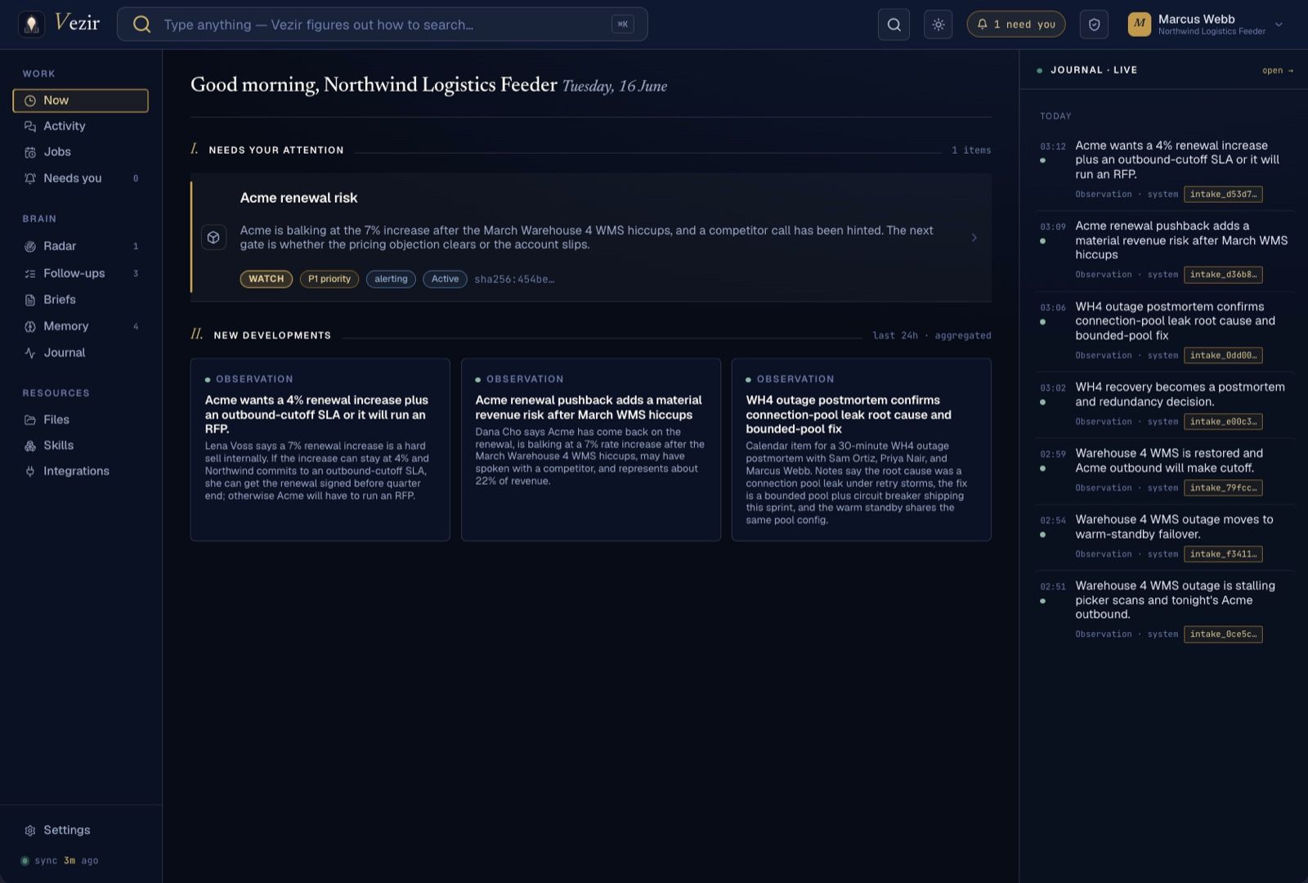Click the Memory count badge 4
Image resolution: width=1308 pixels, height=883 pixels.
136,327
